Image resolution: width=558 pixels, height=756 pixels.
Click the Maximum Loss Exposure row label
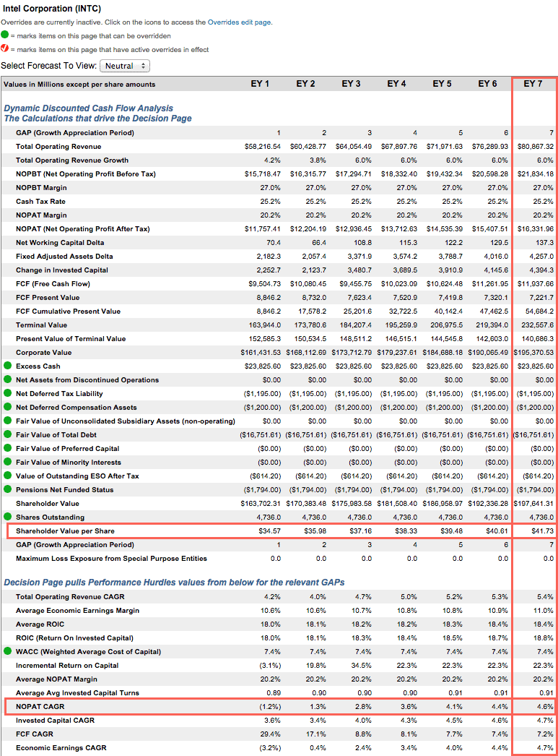111,558
